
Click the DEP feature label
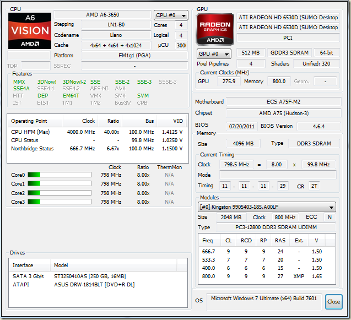43,96
